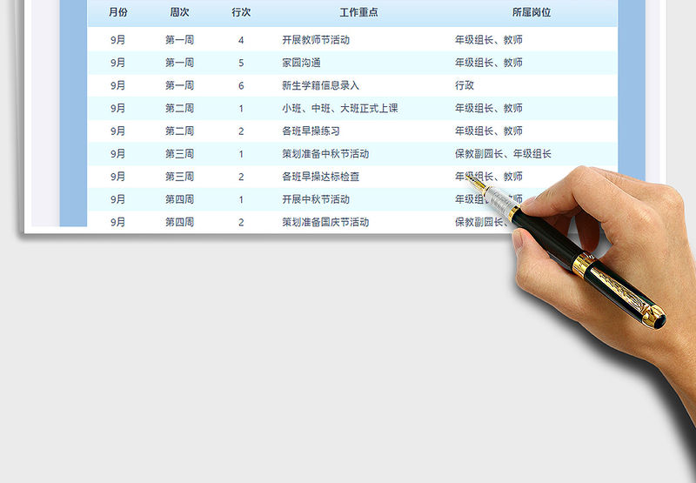696x483 pixels.
Task: Click the 行次 column header
Action: click(241, 13)
